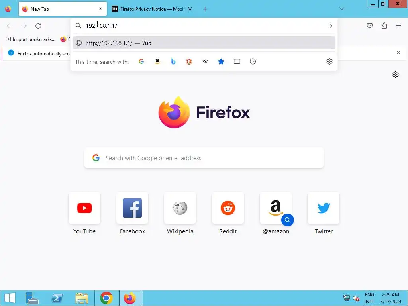Go forward using the forward arrow
The image size is (408, 306).
coord(24,26)
